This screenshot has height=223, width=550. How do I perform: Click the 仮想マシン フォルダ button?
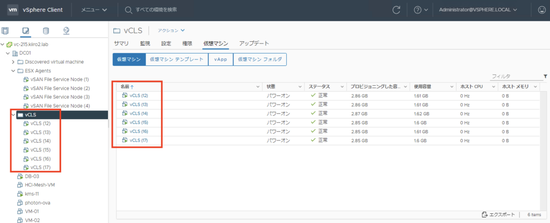(259, 59)
